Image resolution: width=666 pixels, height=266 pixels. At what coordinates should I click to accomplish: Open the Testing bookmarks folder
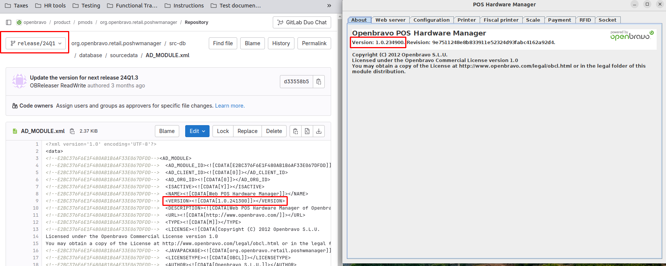click(x=86, y=6)
